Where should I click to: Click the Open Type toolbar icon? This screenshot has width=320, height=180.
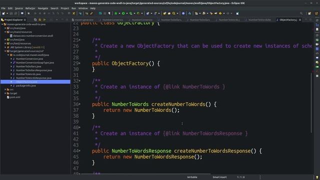164,13
